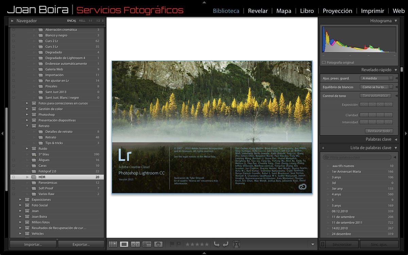Switch to Grid view in toolbar
The width and height of the screenshot is (408, 255).
[113, 244]
